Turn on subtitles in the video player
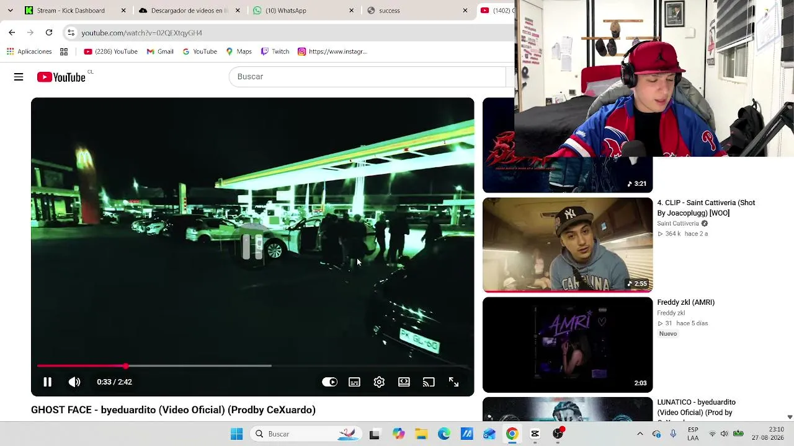 [354, 382]
